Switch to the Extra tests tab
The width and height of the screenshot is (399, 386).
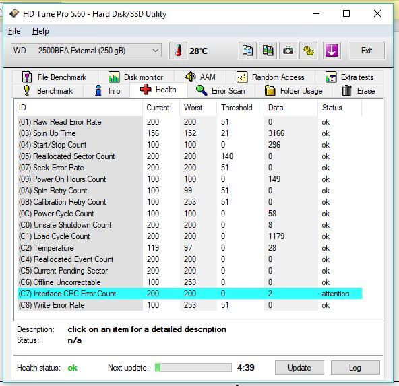[x=349, y=77]
